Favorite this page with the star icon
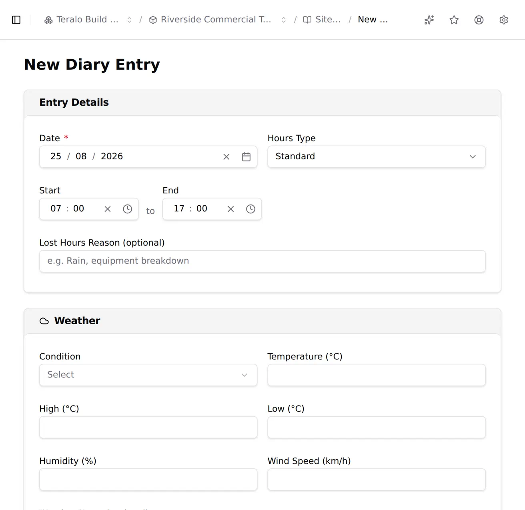Viewport: 525px width, 510px height. coord(454,20)
